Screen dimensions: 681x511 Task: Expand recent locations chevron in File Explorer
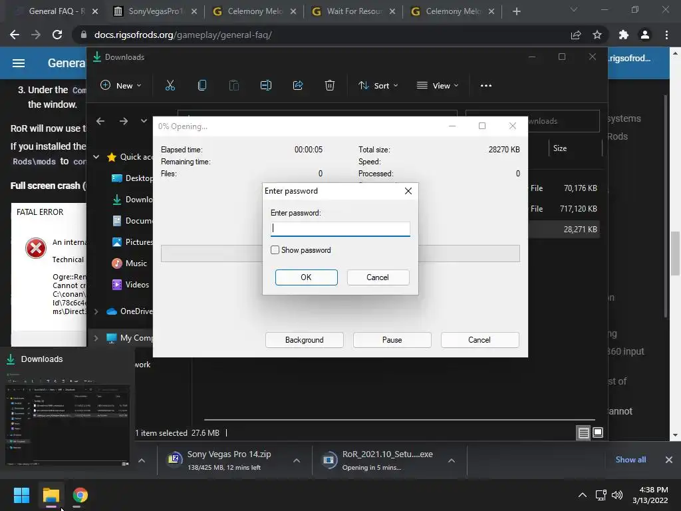click(x=144, y=121)
